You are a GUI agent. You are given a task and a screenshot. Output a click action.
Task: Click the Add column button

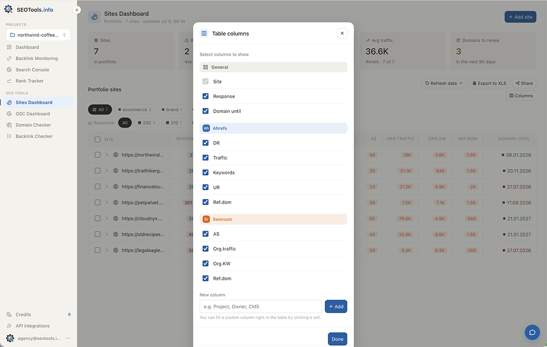336,306
